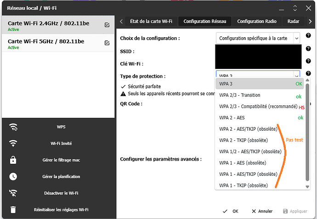Screen dimensions: 317x219
Task: Click scrollbar up arrow in protection list
Action: pos(307,80)
